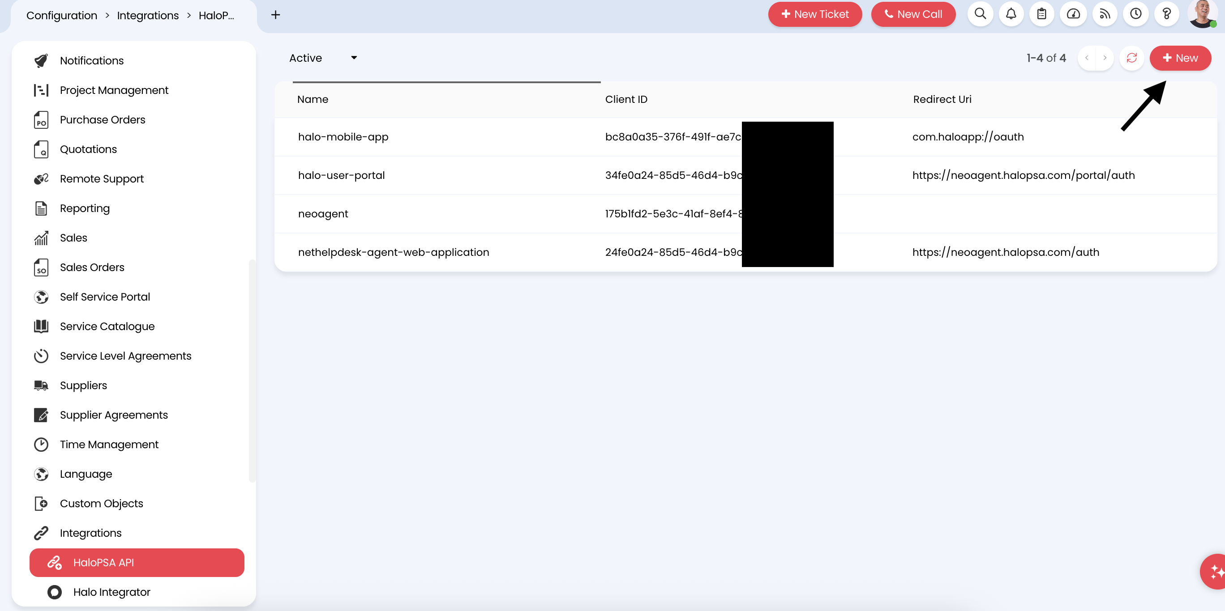
Task: Open the recent items clock icon
Action: point(1135,14)
